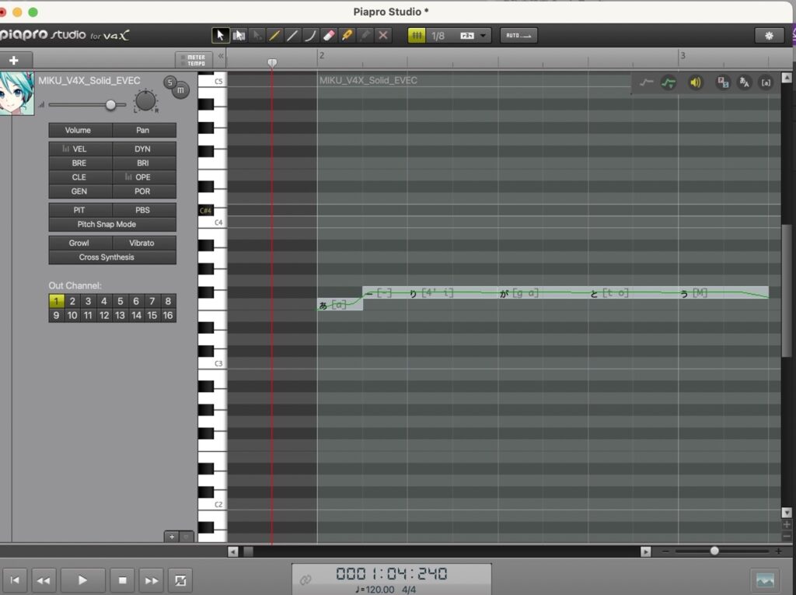Click the settings gear button
This screenshot has height=595, width=796.
click(x=769, y=36)
